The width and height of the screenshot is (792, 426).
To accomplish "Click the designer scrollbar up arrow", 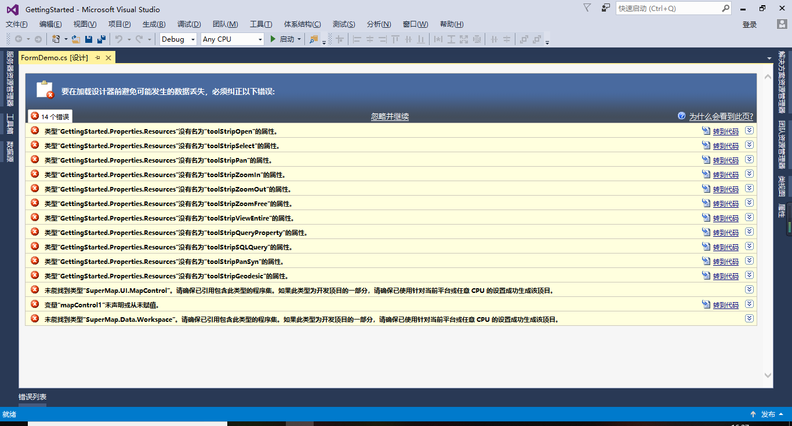I will point(768,77).
